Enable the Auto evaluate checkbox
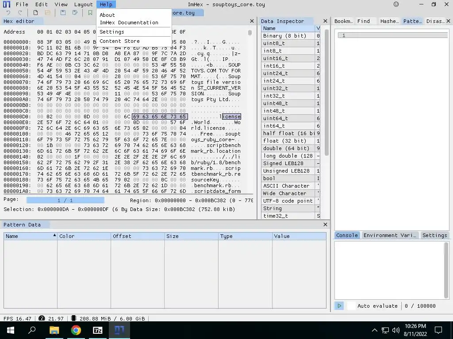Viewport: 453px width, 339px height. (351, 306)
